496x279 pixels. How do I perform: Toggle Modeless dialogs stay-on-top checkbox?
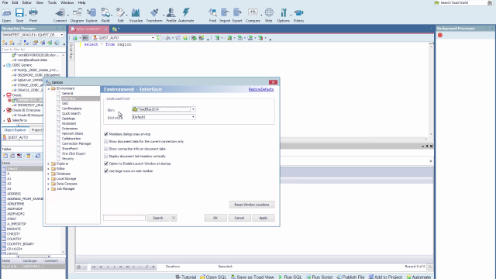click(x=106, y=134)
